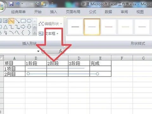Select the Right Arrow block shape

tap(23, 27)
